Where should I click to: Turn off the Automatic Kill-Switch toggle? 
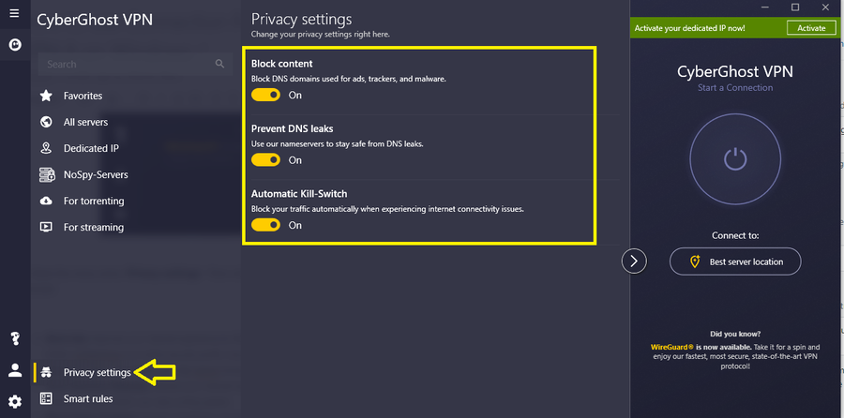266,225
